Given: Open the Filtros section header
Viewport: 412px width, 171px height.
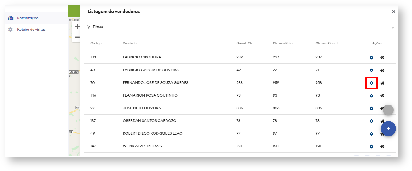Looking at the screenshot, I should coord(98,27).
